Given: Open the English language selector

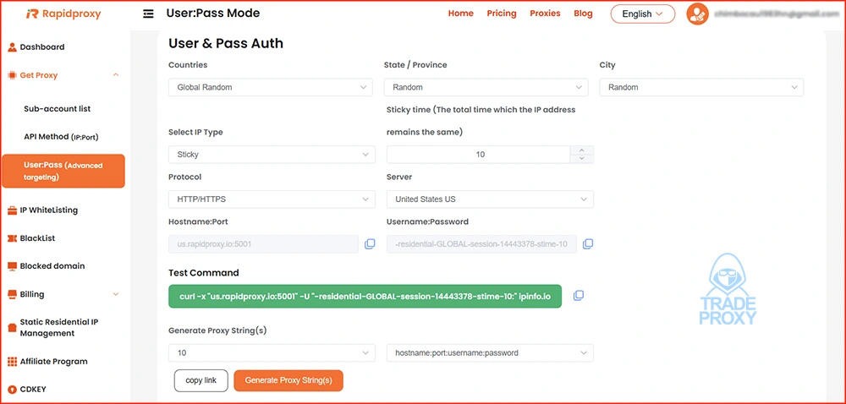Looking at the screenshot, I should pos(642,14).
